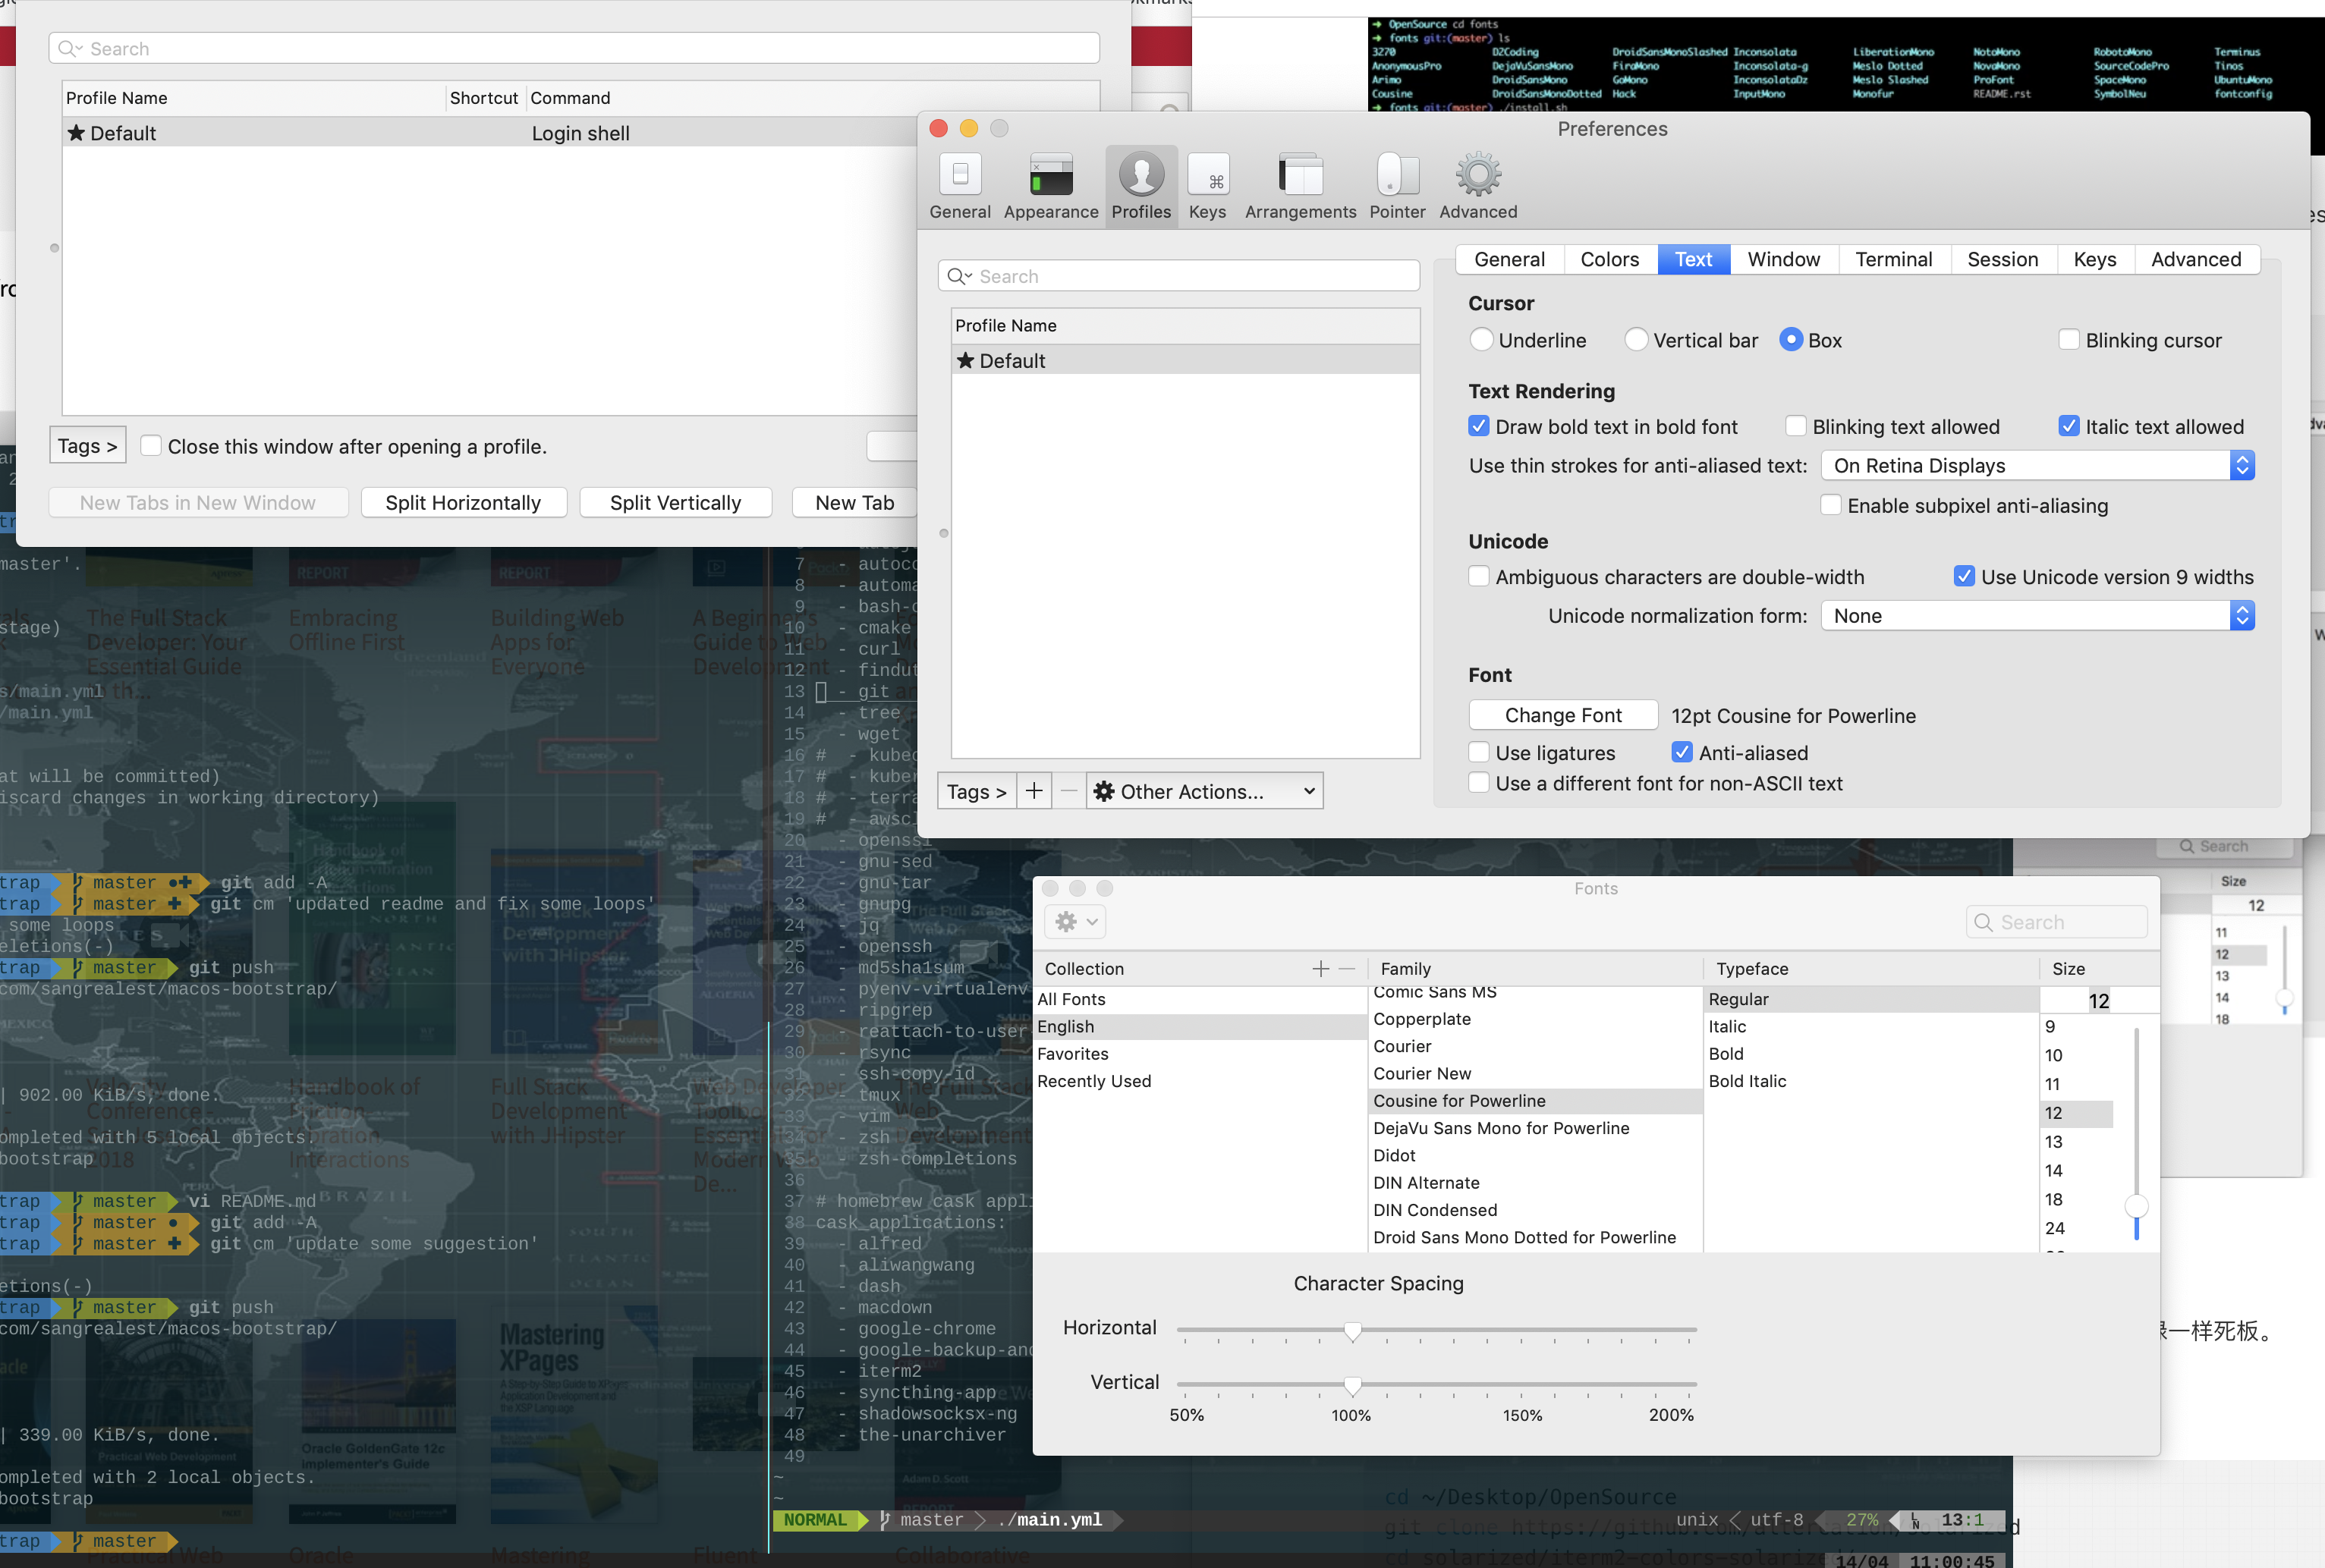Click Split Vertically button
Screen dimensions: 2325x1568
[675, 503]
